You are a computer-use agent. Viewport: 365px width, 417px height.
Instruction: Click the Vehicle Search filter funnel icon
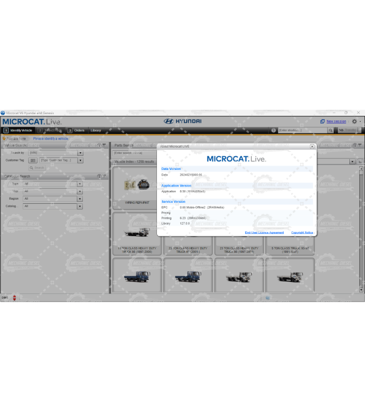tap(104, 145)
